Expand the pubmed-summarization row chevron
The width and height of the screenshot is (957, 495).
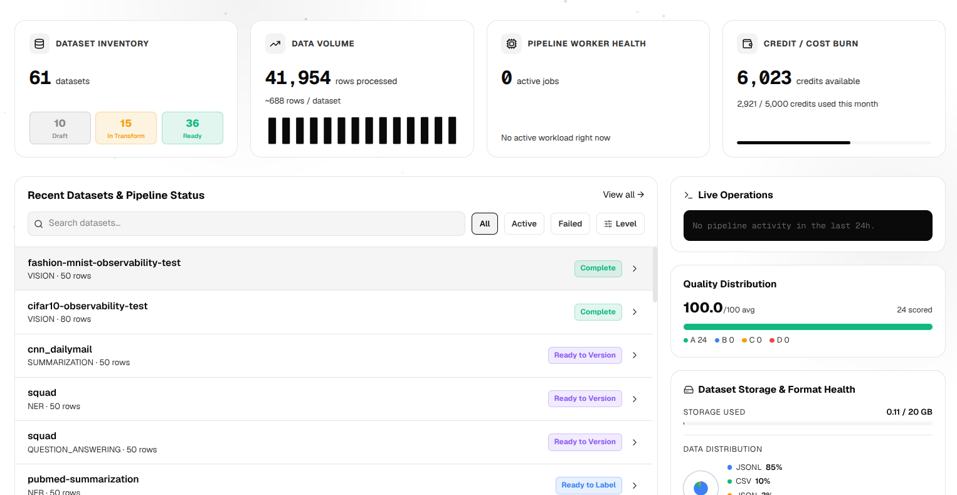click(635, 486)
